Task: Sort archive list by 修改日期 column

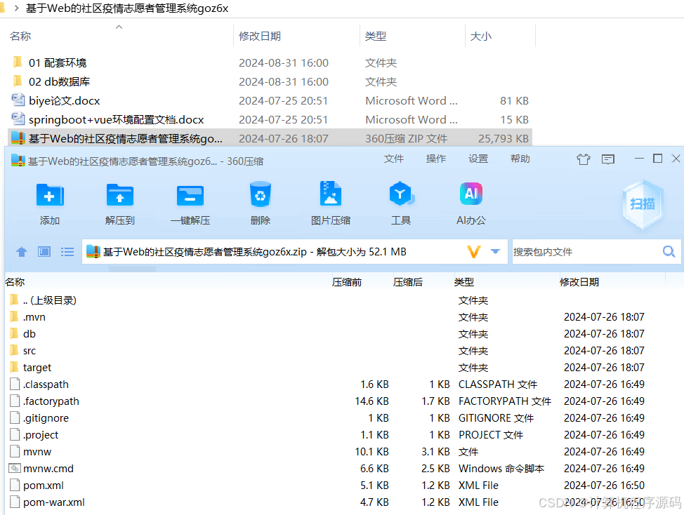Action: [579, 282]
